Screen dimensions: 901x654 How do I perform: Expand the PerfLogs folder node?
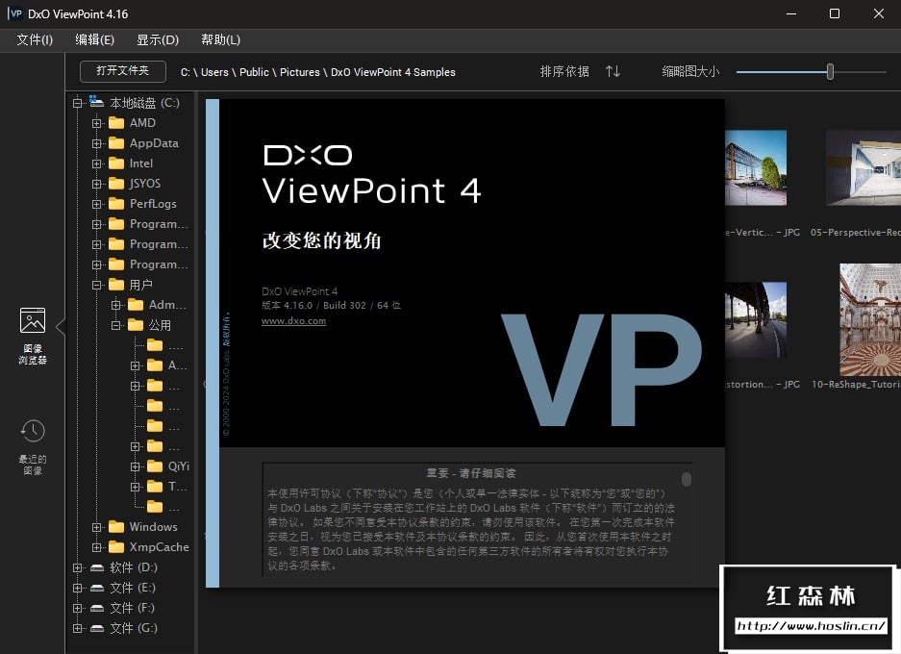click(x=97, y=204)
